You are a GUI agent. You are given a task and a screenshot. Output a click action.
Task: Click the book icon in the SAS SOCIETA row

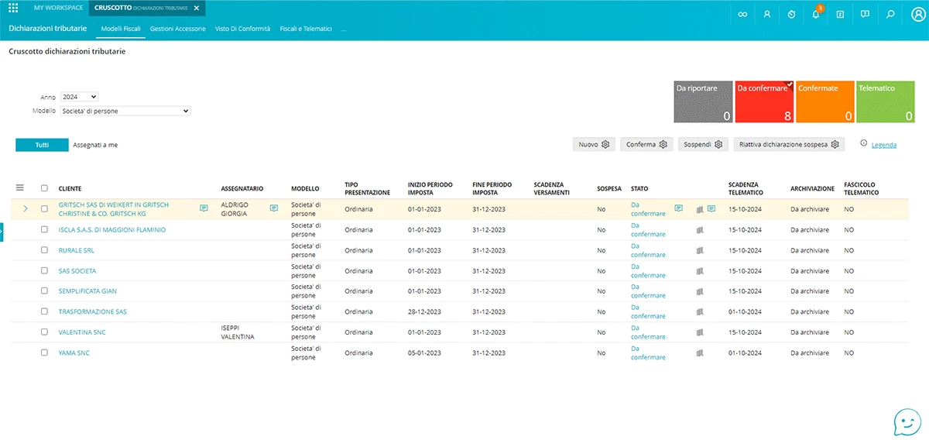(x=700, y=271)
